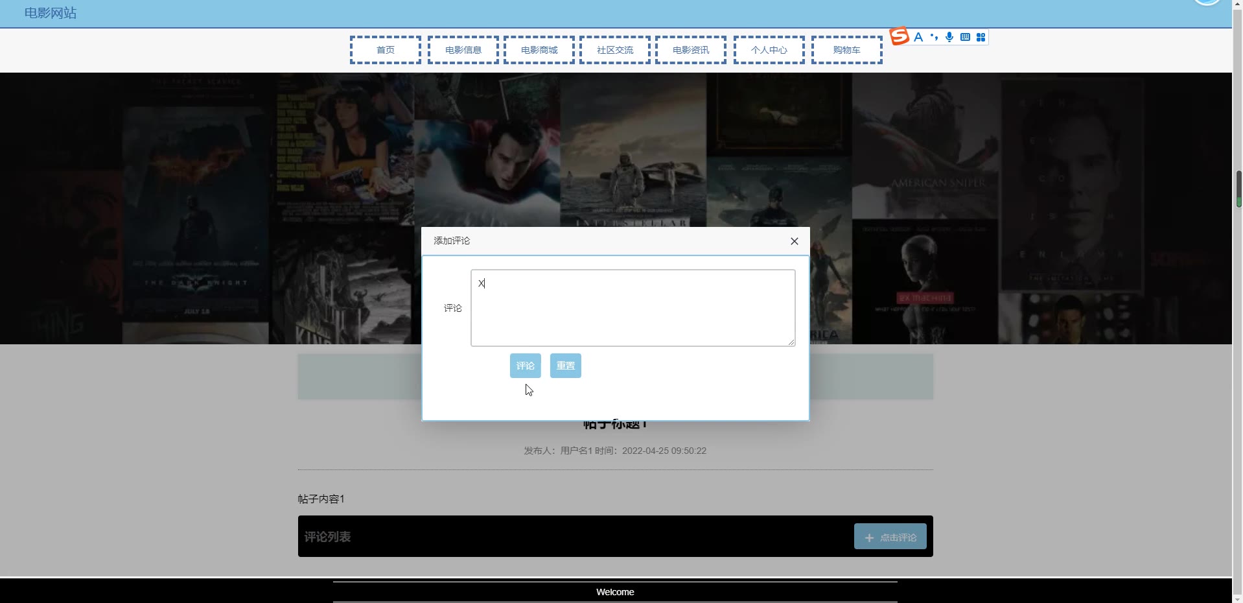Click the 电影网站 site title
1243x603 pixels.
tap(51, 13)
